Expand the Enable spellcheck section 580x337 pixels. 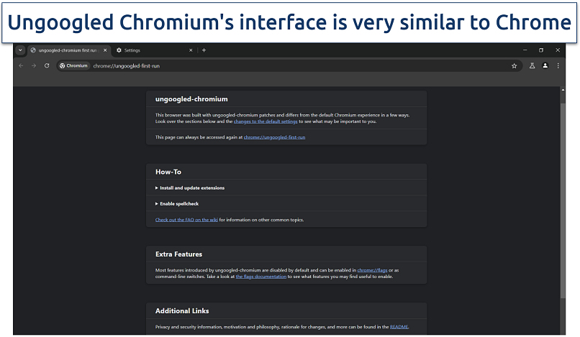pos(178,204)
